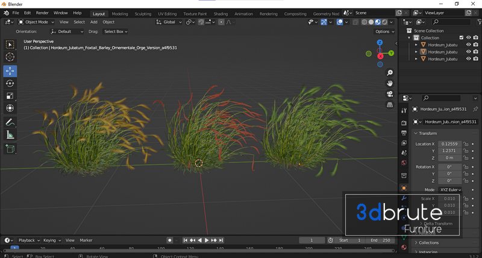
Task: Open the Keying dropdown in timeline
Action: [52, 240]
